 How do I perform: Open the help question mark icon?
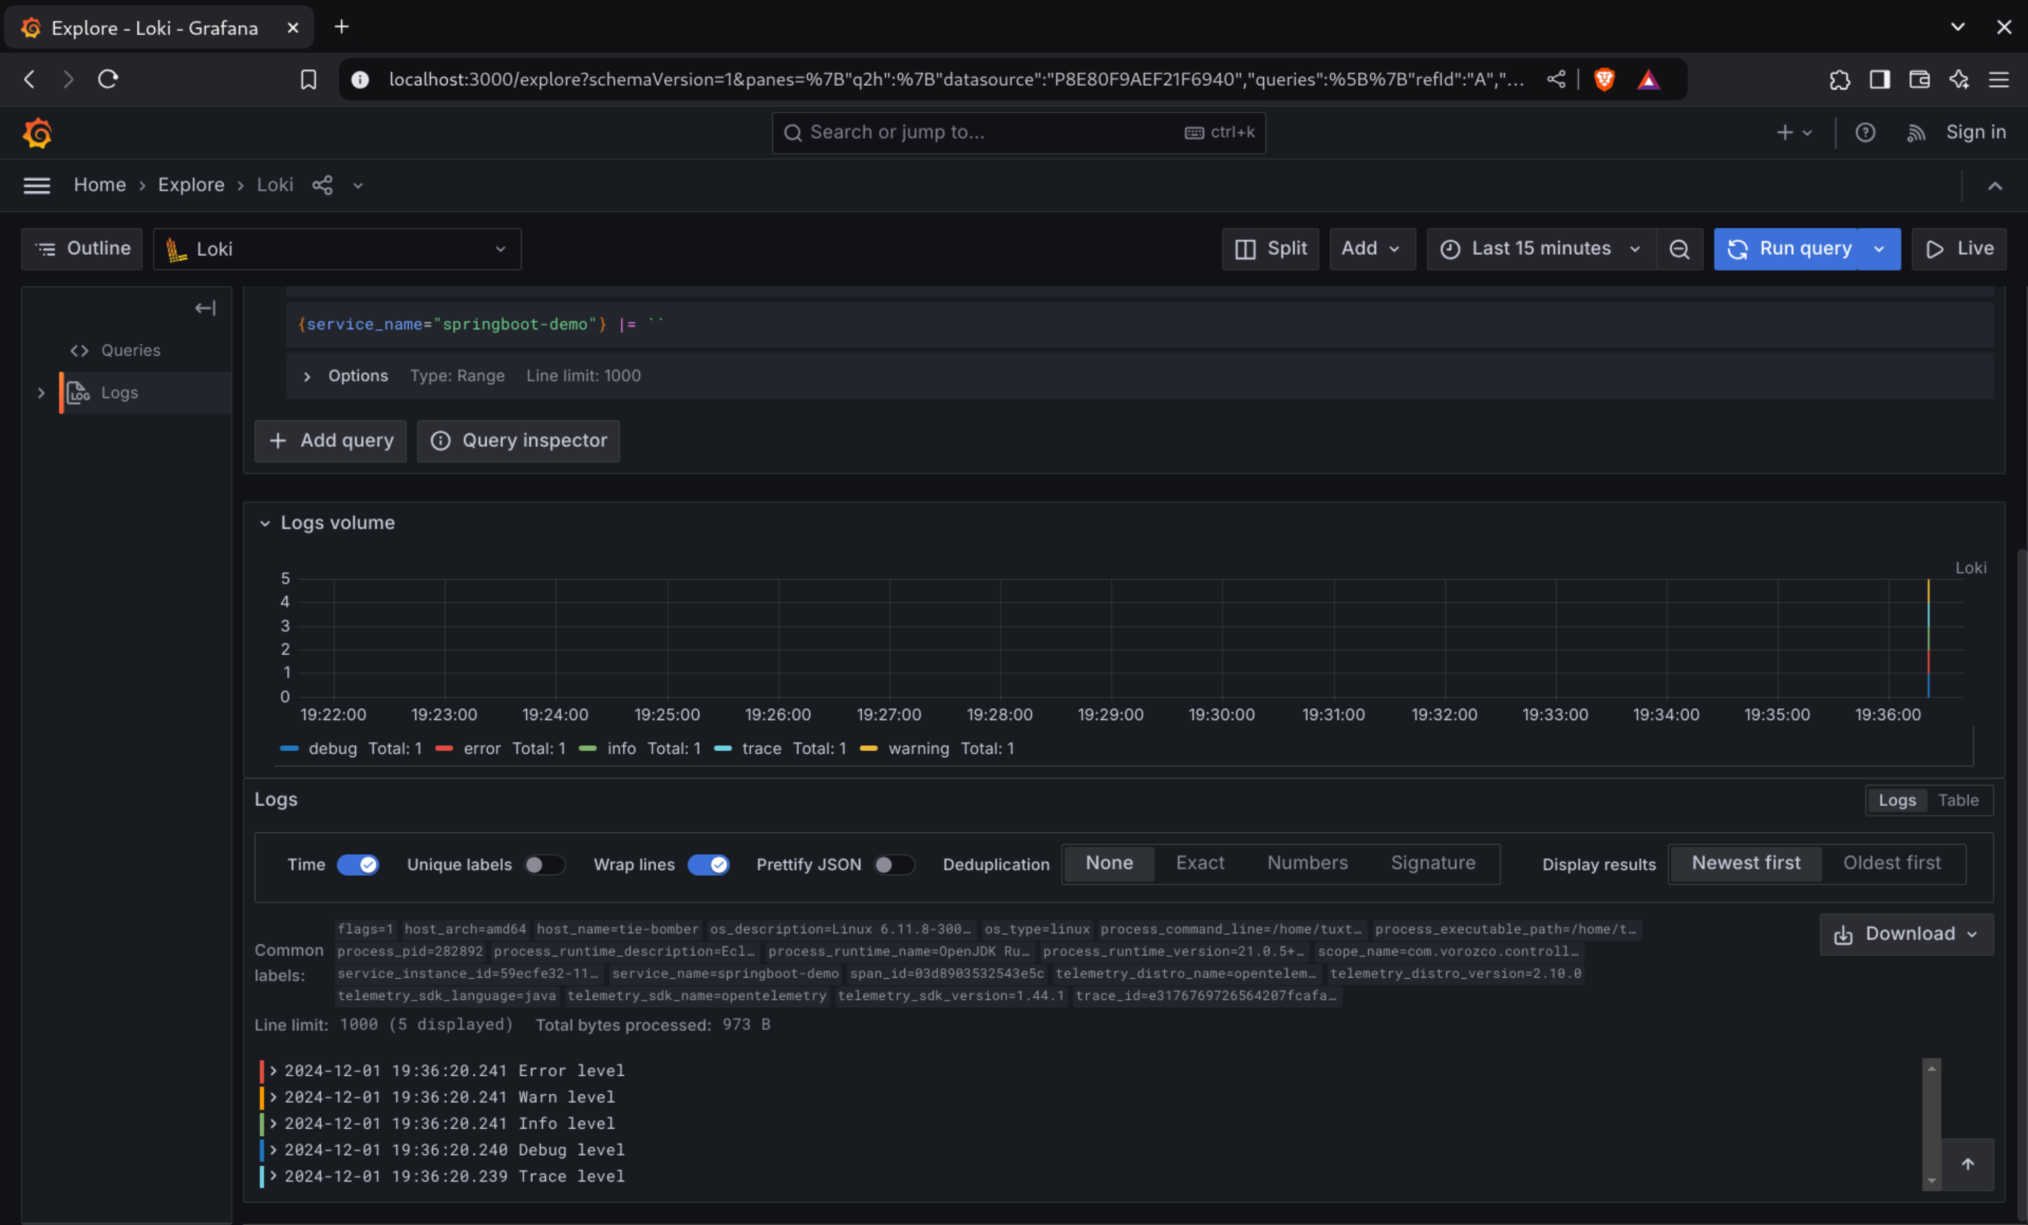coord(1865,133)
